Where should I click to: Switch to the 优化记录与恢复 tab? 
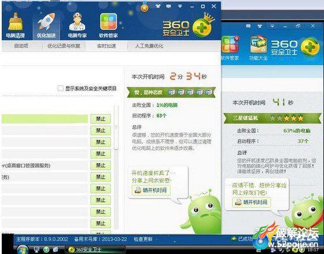[x=64, y=46]
